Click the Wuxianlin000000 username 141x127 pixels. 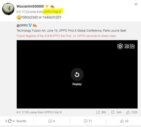tap(30, 7)
